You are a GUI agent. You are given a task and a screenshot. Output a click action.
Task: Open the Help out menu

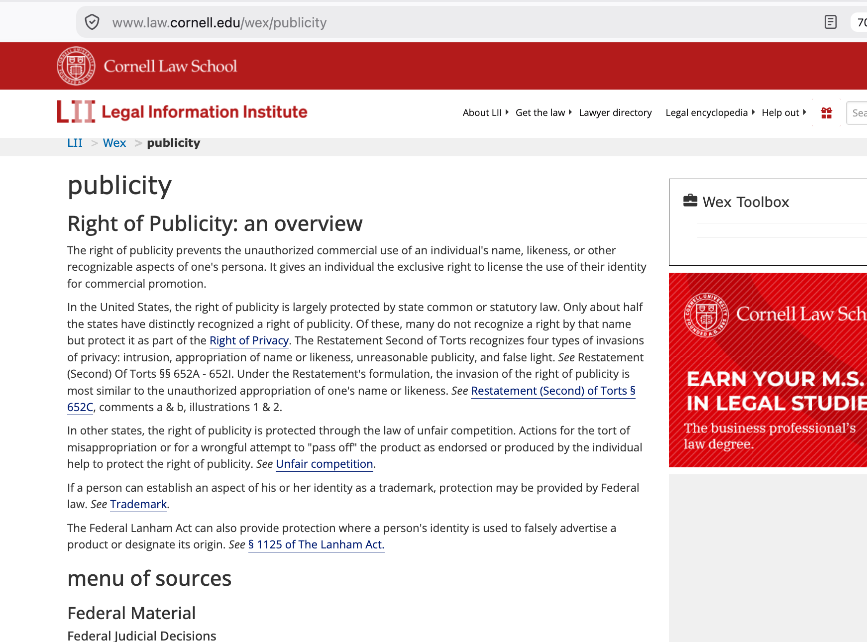coord(780,112)
